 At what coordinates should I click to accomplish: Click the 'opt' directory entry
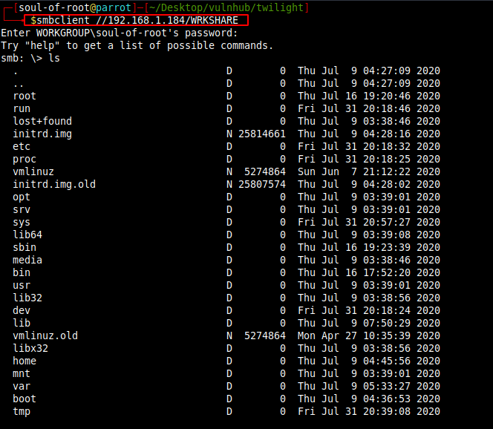coord(22,197)
